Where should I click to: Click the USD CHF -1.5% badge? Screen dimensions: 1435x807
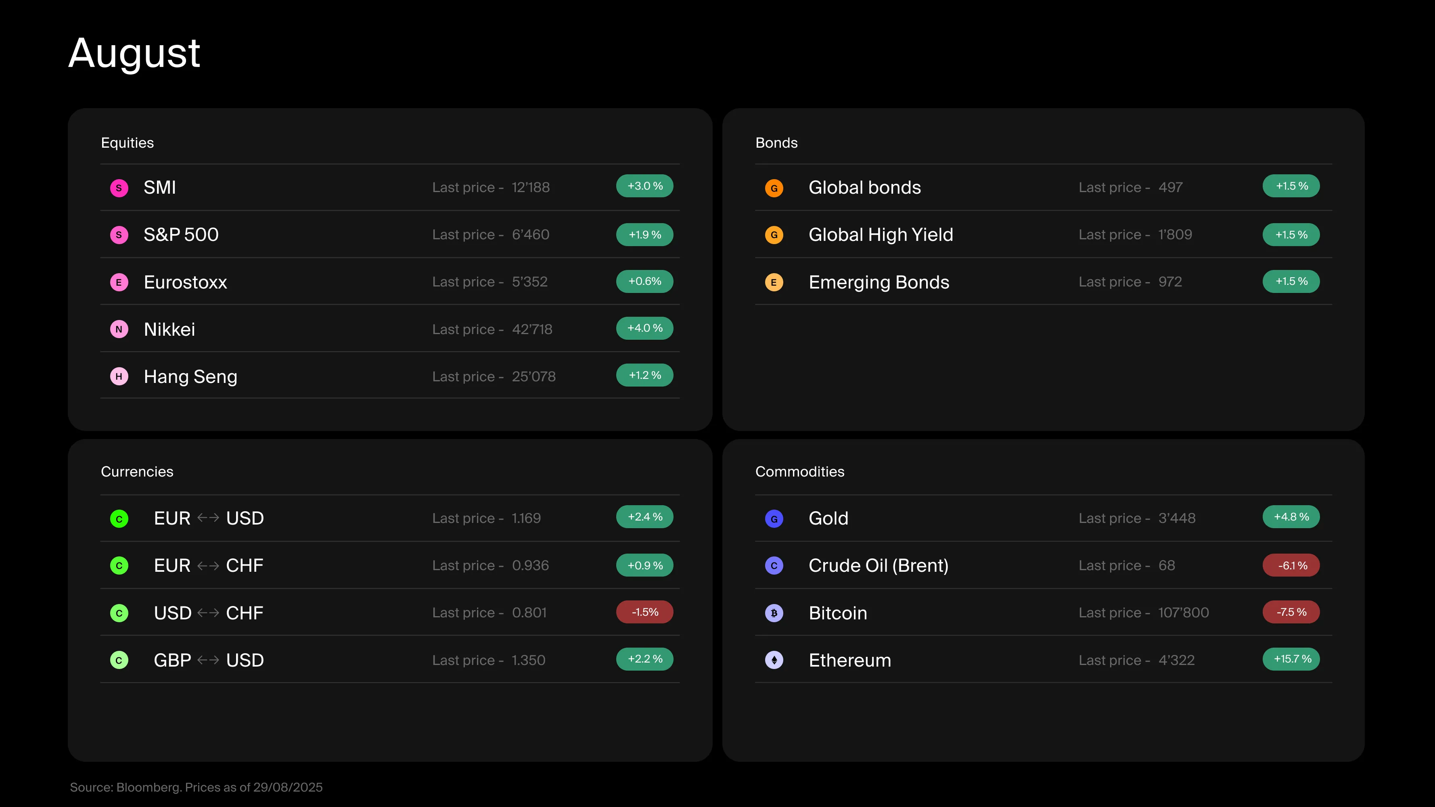644,612
